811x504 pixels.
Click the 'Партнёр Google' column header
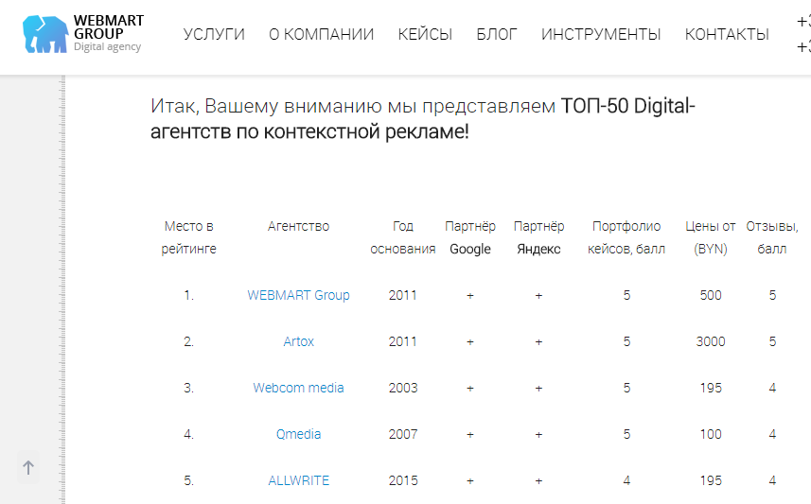click(x=470, y=237)
